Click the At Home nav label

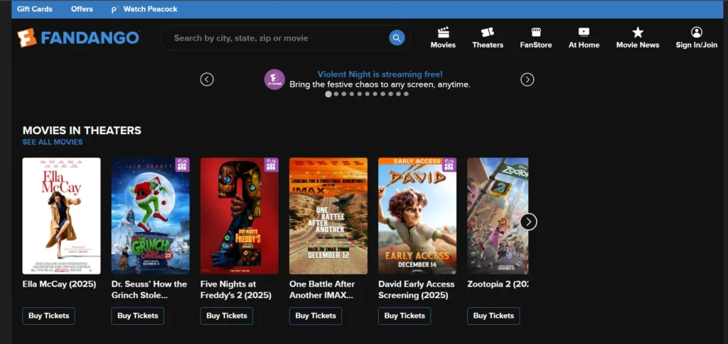pos(584,45)
